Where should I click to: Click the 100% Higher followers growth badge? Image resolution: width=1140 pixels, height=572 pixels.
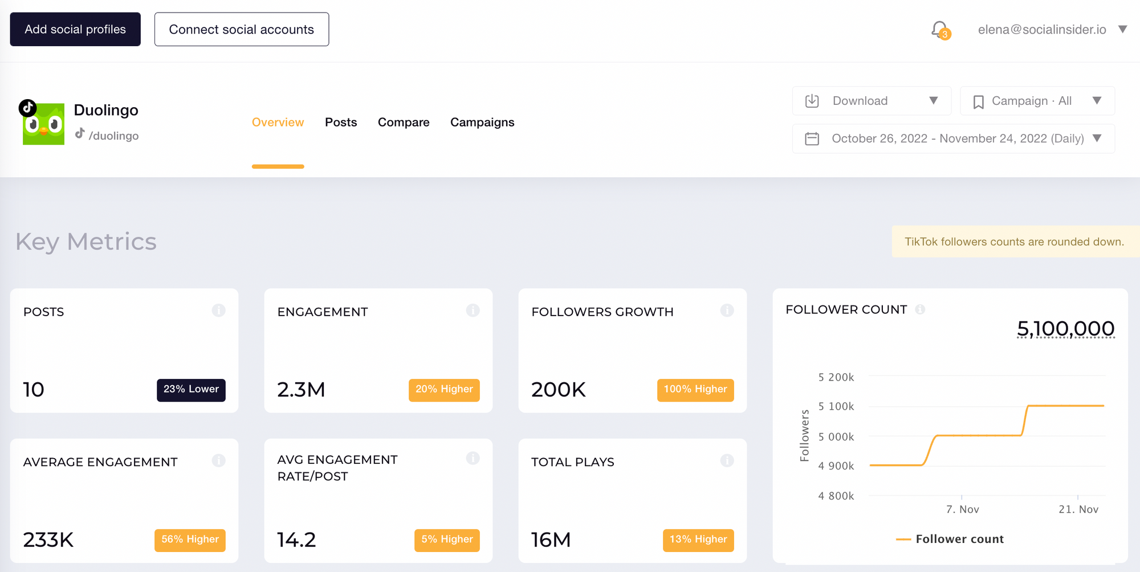(695, 390)
